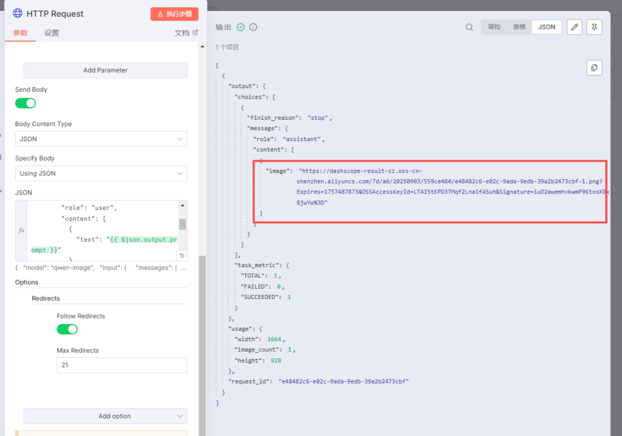Click the search icon in output panel
Screen dimensions: 622x436
click(469, 27)
